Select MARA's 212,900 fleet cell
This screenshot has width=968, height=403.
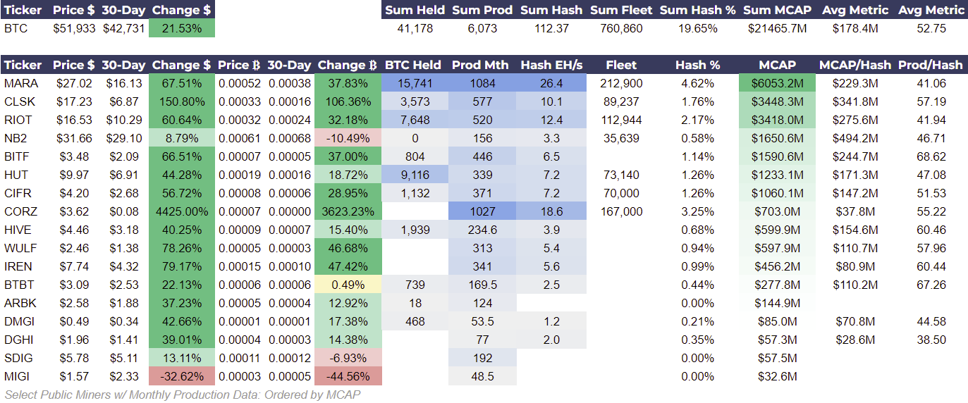point(621,83)
